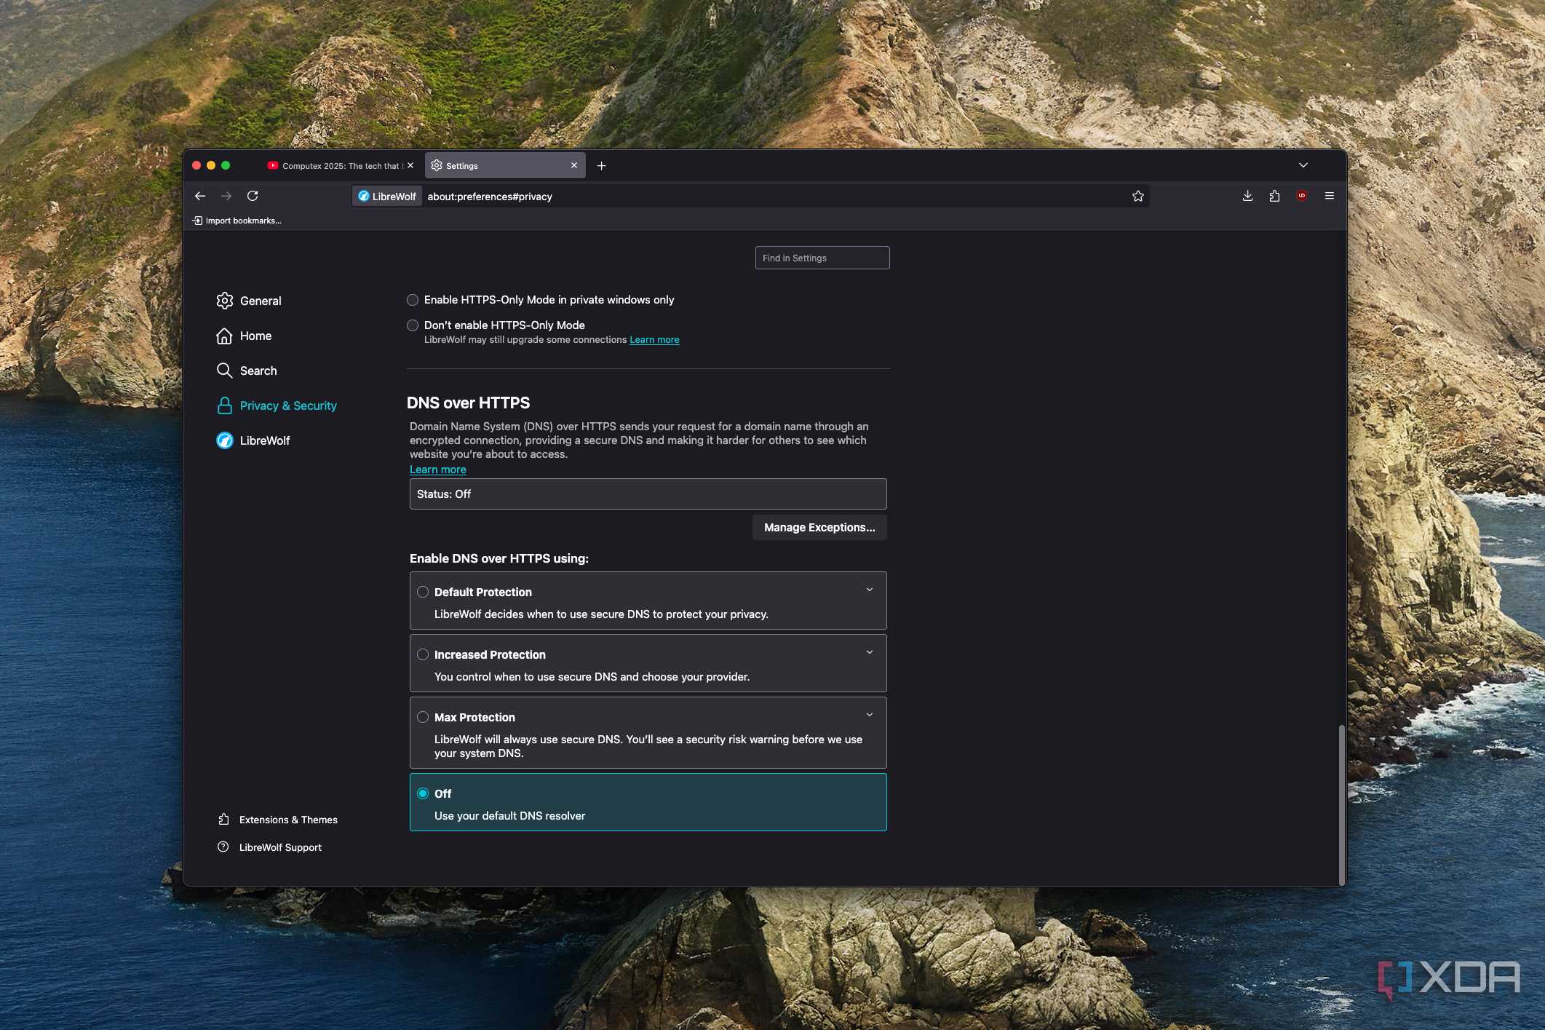Select the Off DNS radio button
This screenshot has width=1545, height=1030.
pyautogui.click(x=423, y=793)
